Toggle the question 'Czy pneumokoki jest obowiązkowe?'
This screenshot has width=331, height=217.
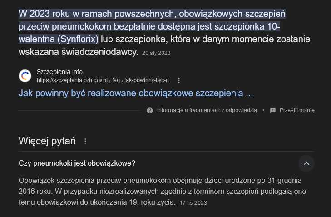pyautogui.click(x=166, y=163)
